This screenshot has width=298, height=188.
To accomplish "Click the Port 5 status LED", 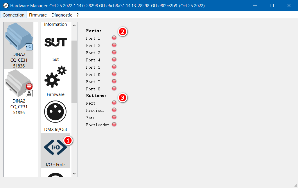I will pos(114,67).
